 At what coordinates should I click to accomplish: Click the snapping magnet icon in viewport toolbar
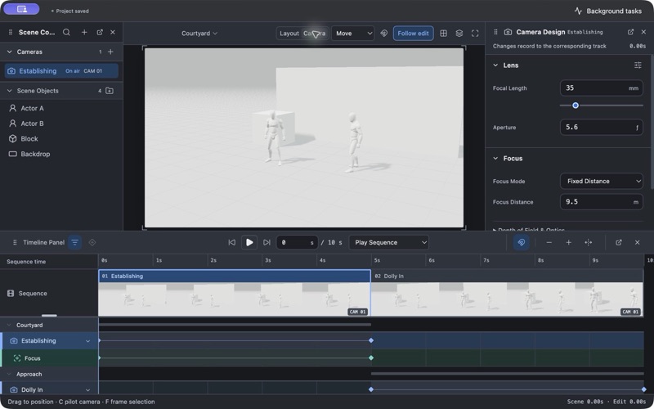click(384, 34)
